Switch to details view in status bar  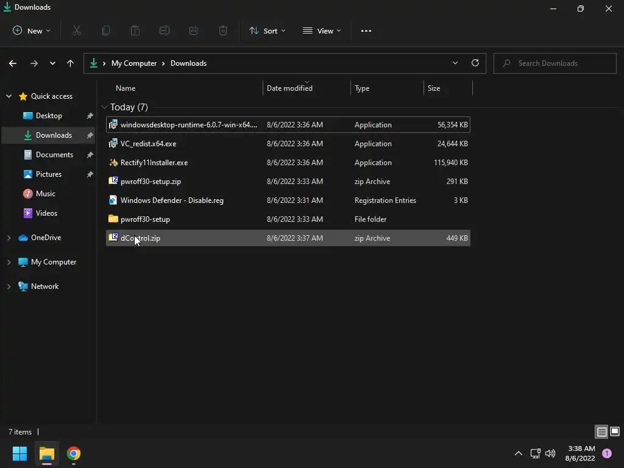pyautogui.click(x=601, y=431)
